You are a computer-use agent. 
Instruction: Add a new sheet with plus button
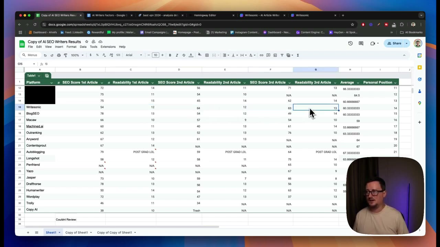point(28,233)
